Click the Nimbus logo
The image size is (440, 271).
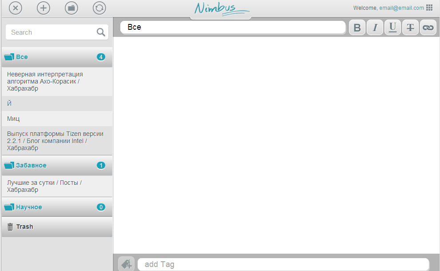tap(222, 9)
